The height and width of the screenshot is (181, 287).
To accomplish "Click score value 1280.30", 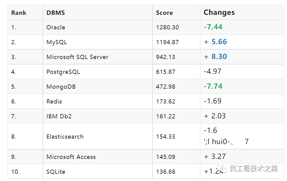I will coord(167,27).
